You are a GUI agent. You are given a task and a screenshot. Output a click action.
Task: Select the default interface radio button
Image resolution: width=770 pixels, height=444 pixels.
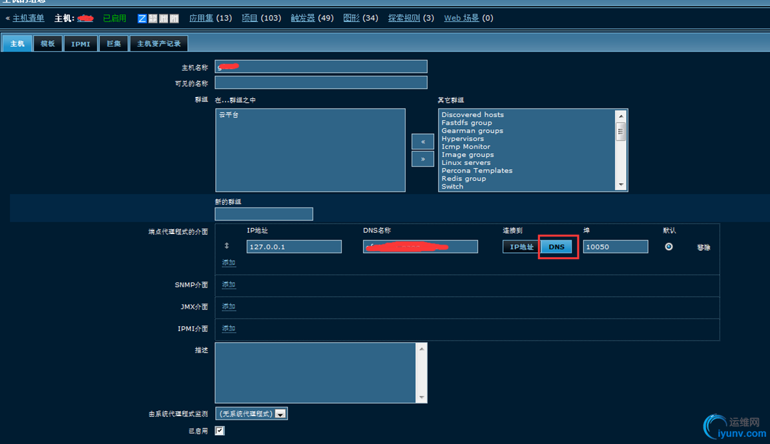[x=669, y=246]
